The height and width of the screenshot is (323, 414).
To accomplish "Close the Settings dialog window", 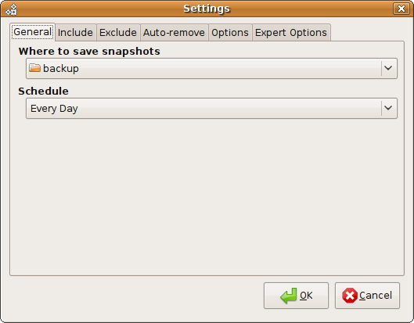I will (401, 9).
